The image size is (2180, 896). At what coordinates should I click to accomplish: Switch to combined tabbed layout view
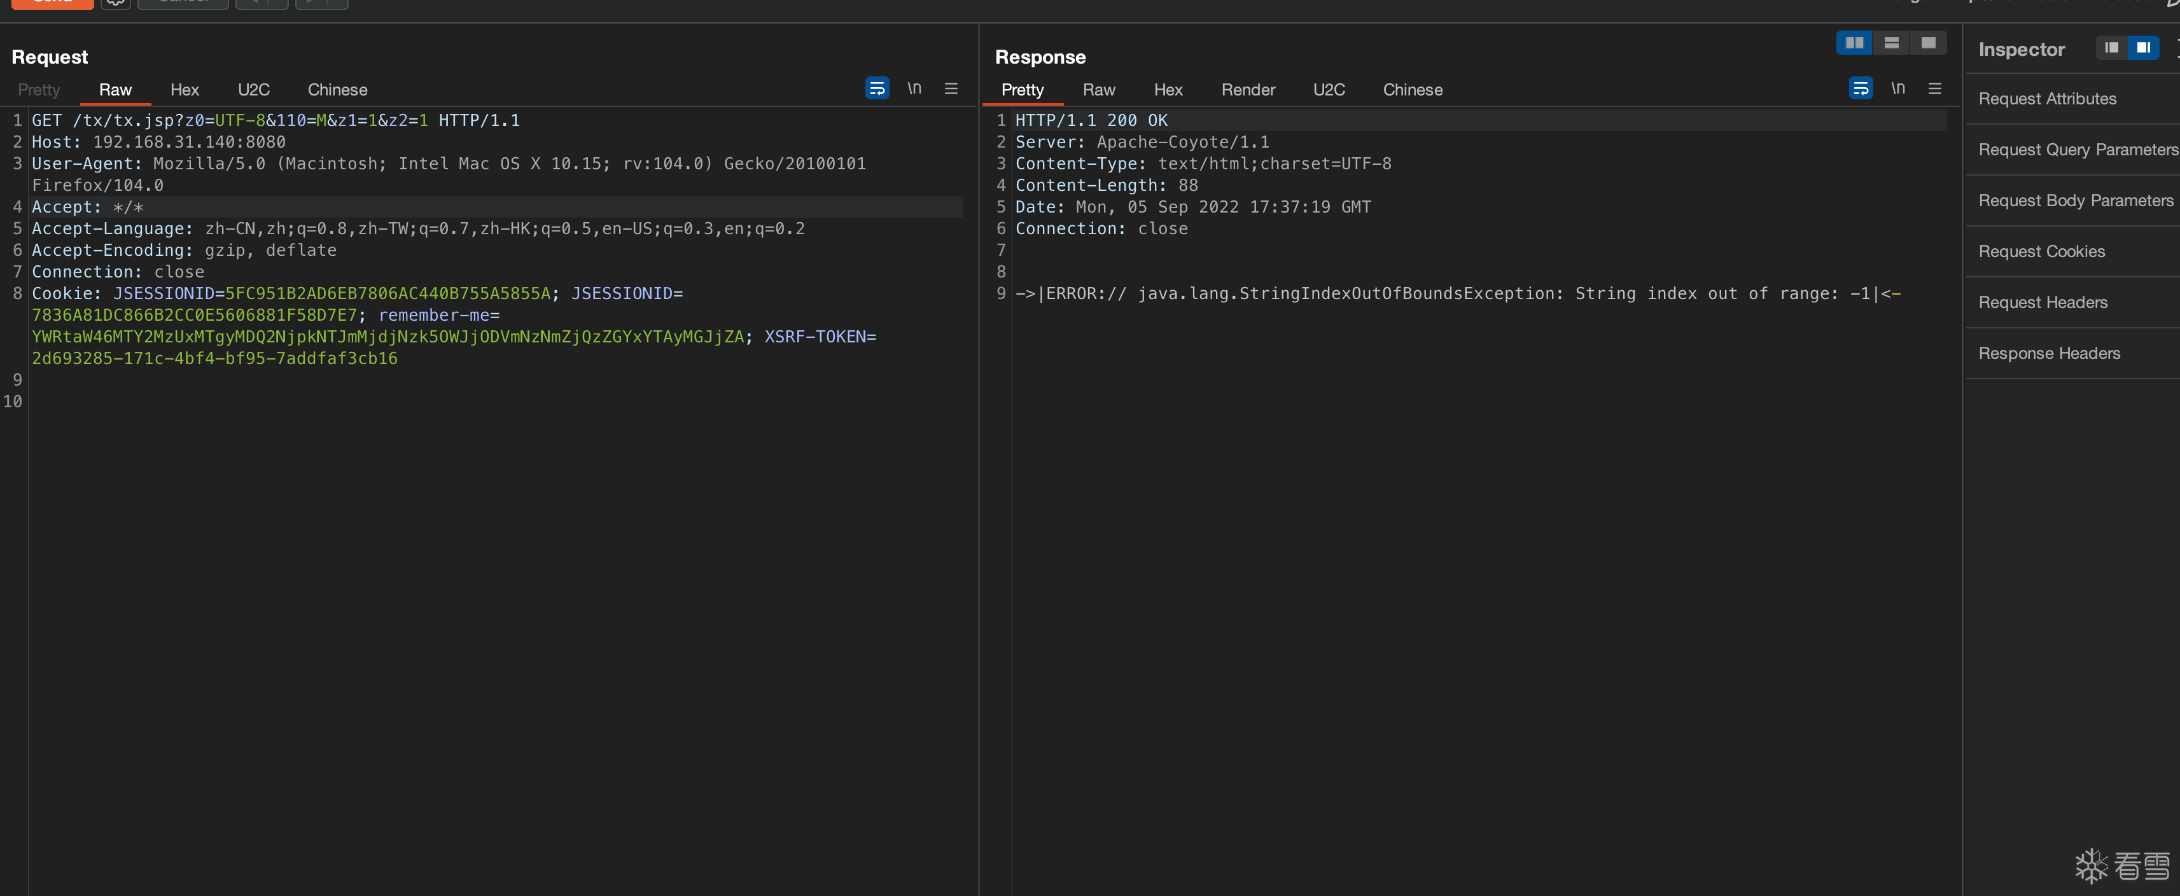point(1928,42)
